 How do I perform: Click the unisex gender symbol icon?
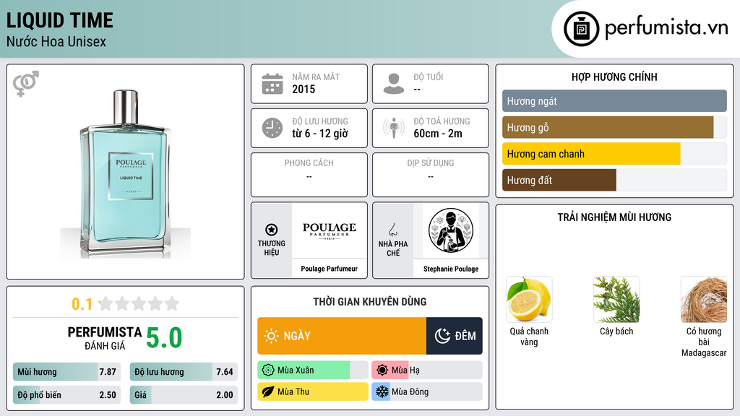coord(25,84)
